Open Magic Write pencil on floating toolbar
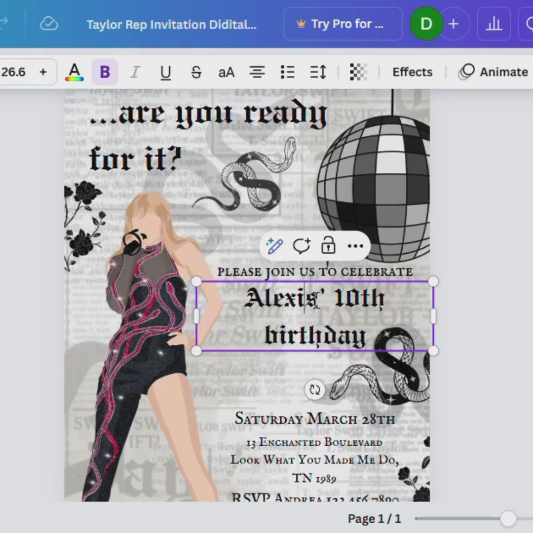The image size is (533, 533). pos(274,246)
